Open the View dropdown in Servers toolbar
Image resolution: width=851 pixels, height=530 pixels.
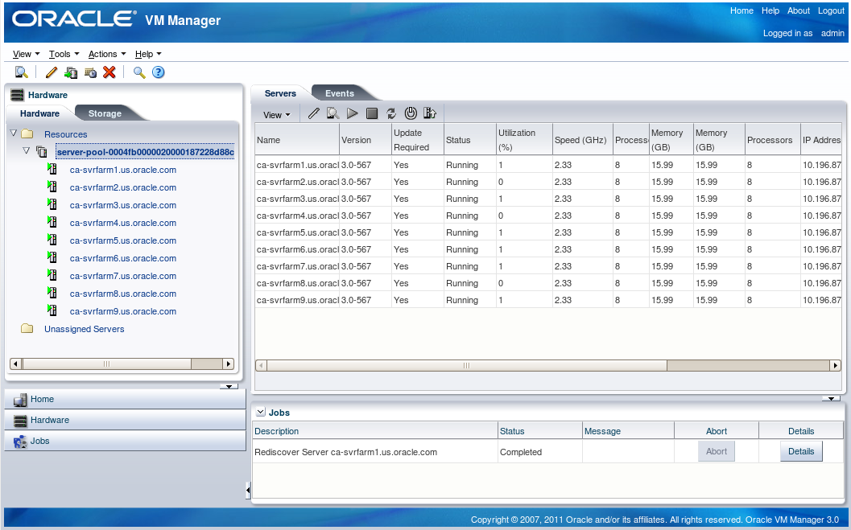click(277, 115)
